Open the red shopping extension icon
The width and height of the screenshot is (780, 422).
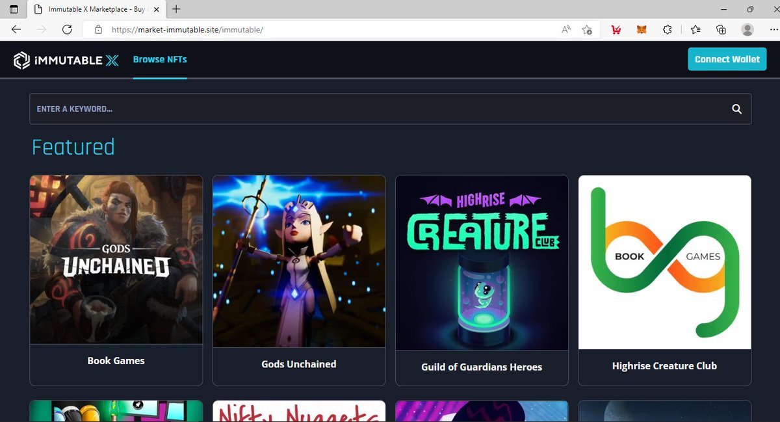pos(616,29)
